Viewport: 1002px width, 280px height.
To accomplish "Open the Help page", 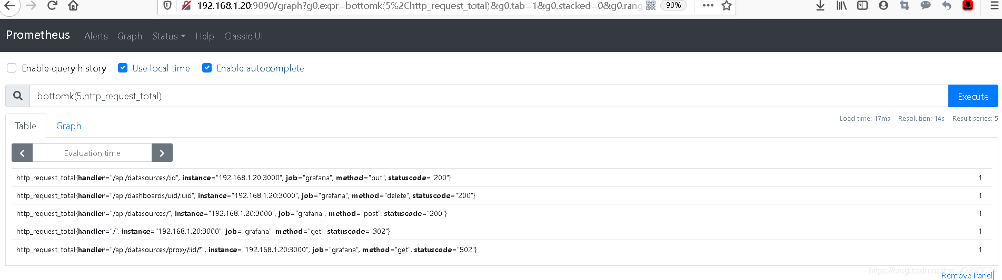I will click(205, 36).
